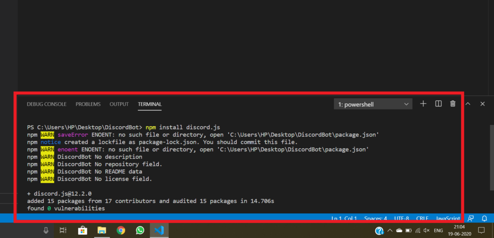Image resolution: width=494 pixels, height=238 pixels.
Task: Show hidden tray icons with the up arrow
Action: click(390, 230)
